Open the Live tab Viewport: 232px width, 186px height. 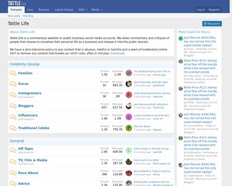pyautogui.click(x=30, y=10)
